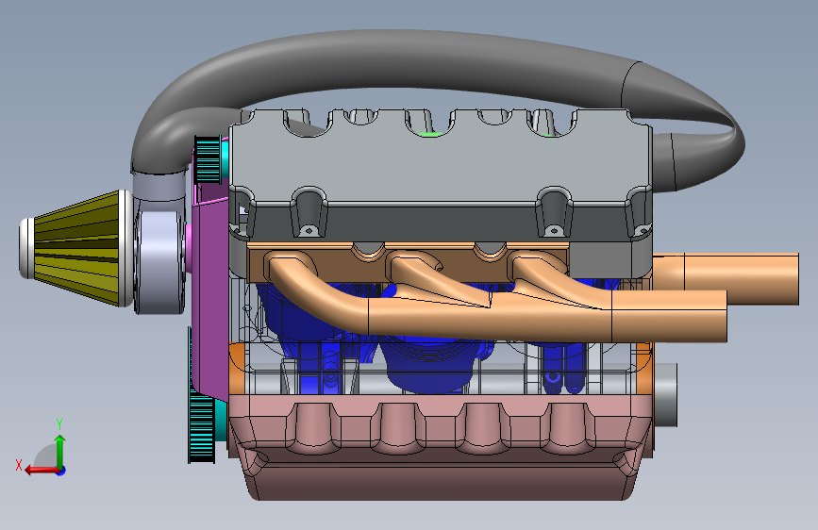Select the upper cyan toothed pulley

[x=208, y=159]
